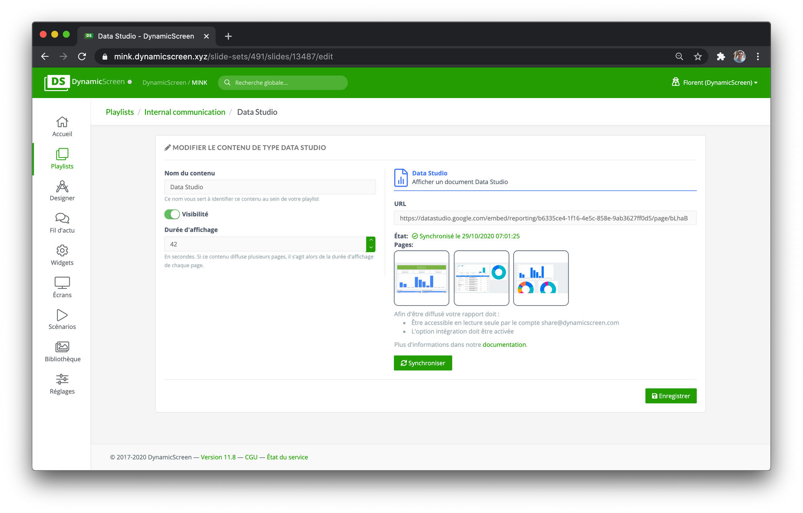
Task: Go to Playlists breadcrumb
Action: [120, 112]
